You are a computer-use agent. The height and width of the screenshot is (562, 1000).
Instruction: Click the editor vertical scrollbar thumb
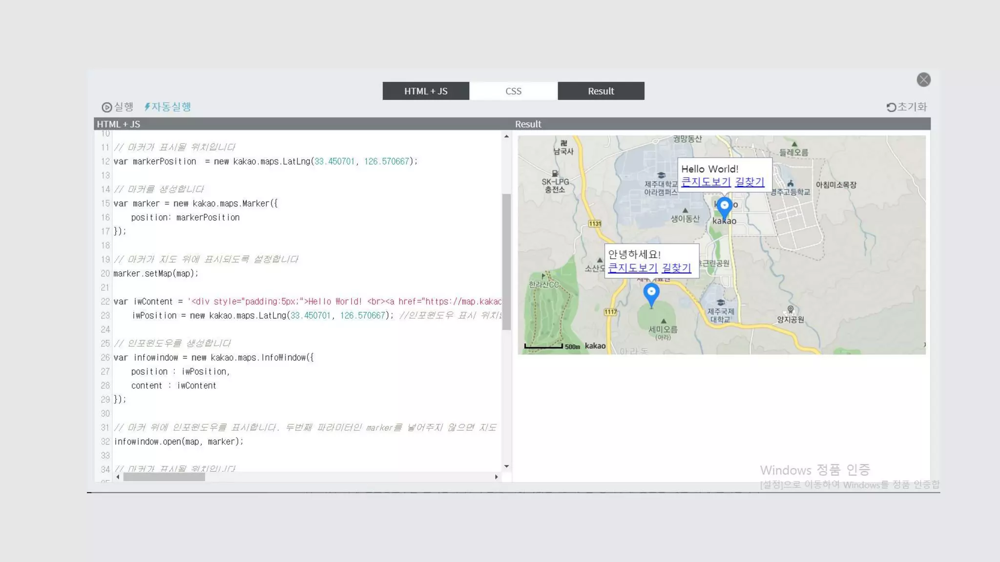tap(506, 261)
